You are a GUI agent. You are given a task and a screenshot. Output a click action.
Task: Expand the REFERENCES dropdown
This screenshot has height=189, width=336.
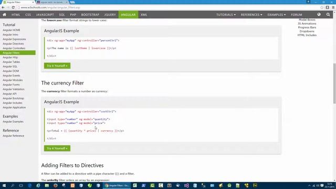coord(251,15)
